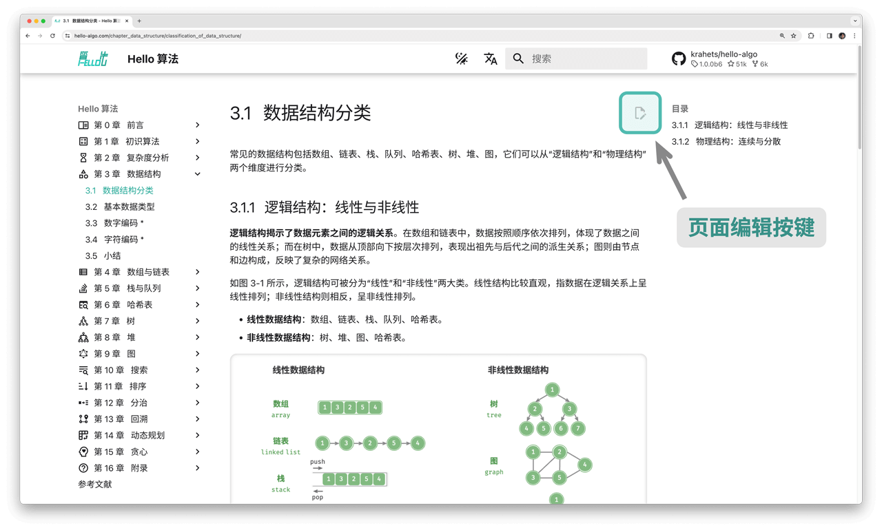Jump to 3.1.1 逻辑结构：线性与非线性 in table of contents
882x530 pixels.
(x=730, y=125)
